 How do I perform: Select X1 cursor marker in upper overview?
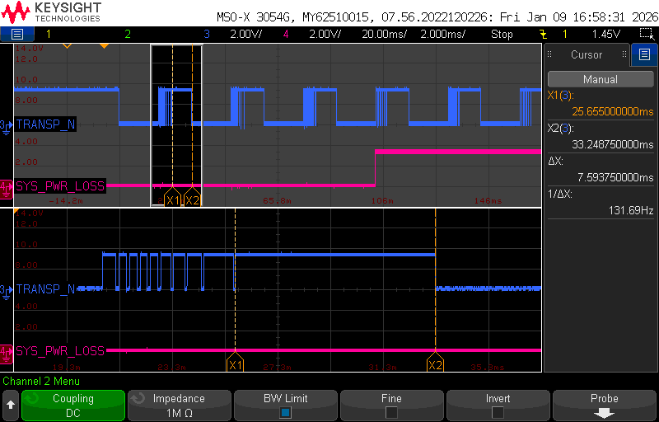pos(173,199)
